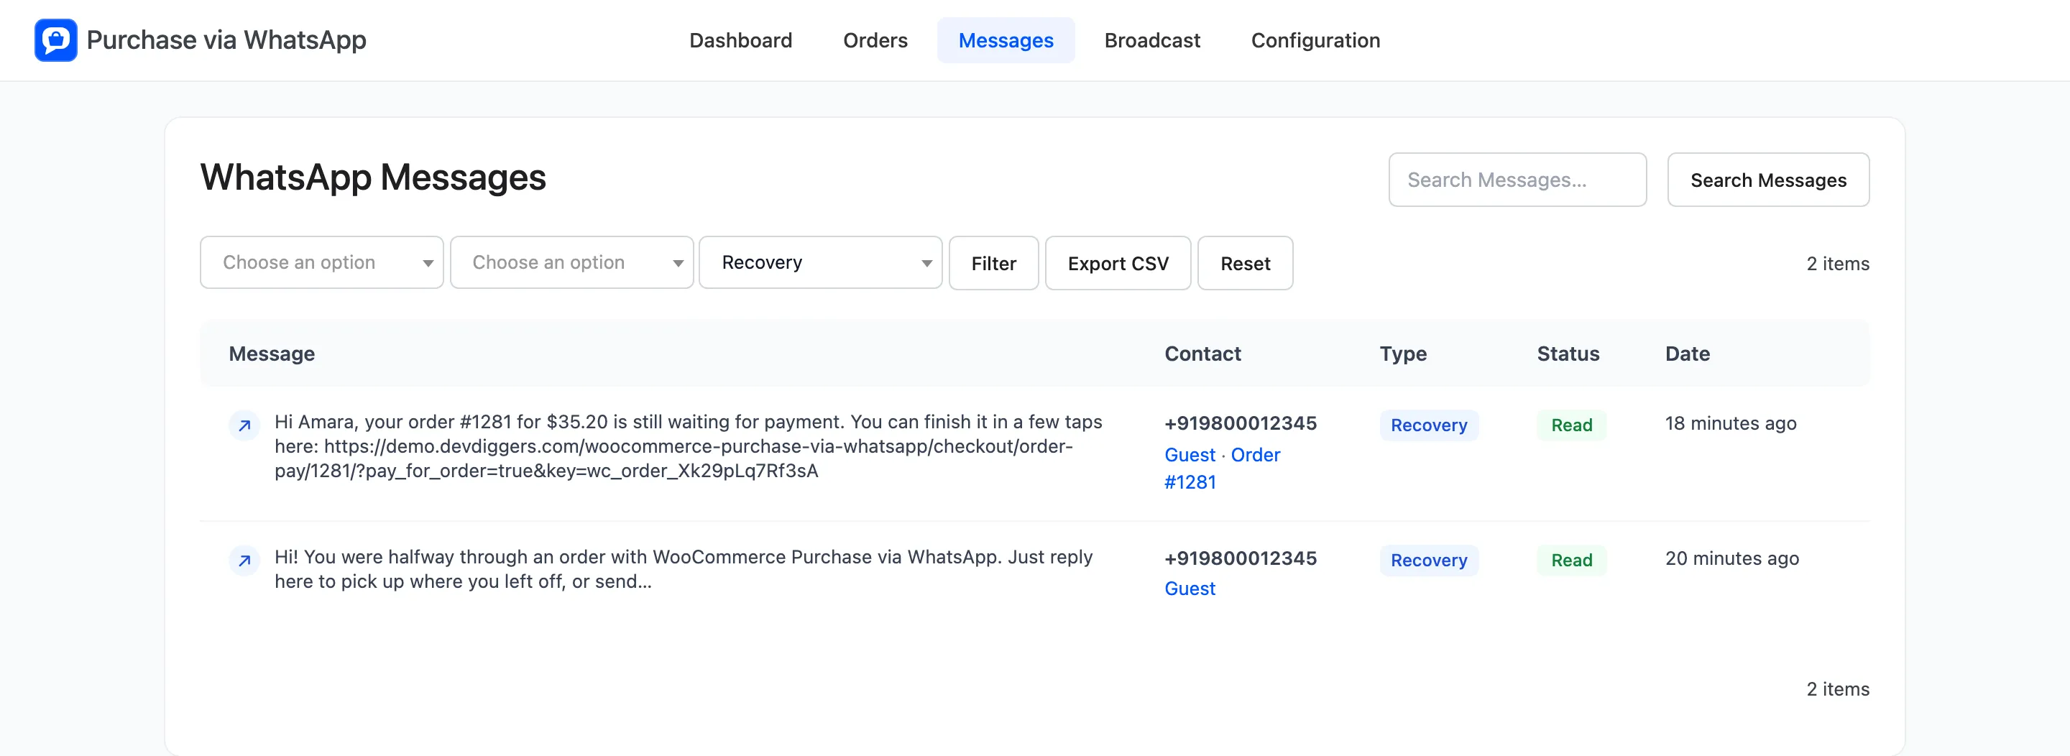The width and height of the screenshot is (2070, 756).
Task: Reset the filters with Reset button
Action: click(x=1245, y=264)
